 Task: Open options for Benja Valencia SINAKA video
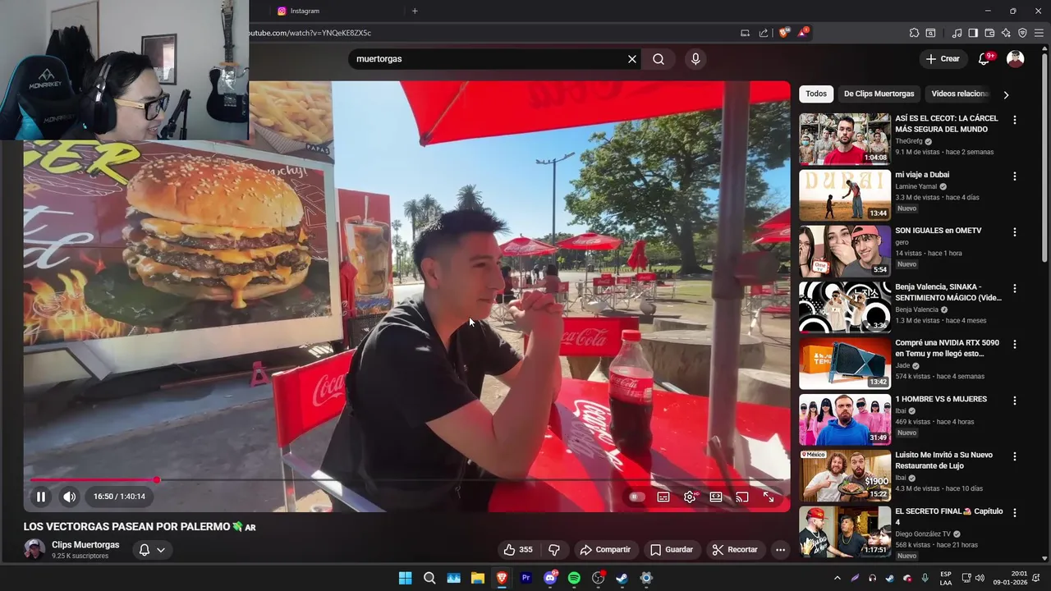(x=1015, y=289)
